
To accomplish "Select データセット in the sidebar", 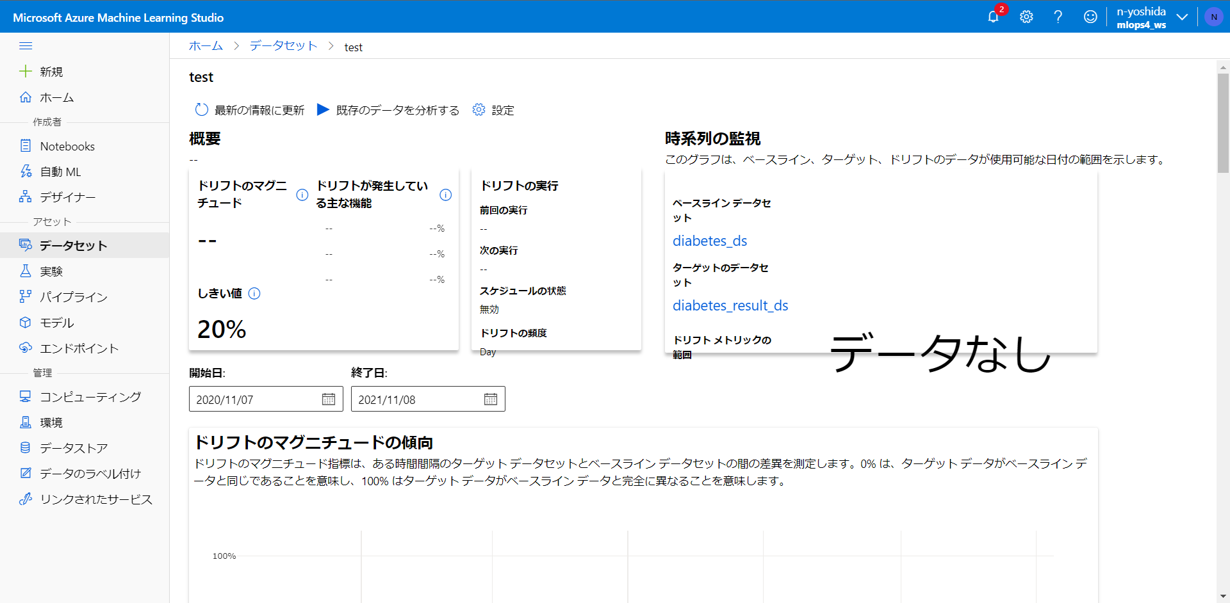I will (x=85, y=245).
